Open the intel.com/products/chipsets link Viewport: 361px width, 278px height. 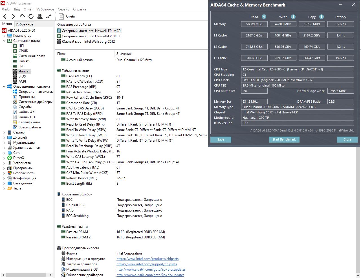point(148,259)
